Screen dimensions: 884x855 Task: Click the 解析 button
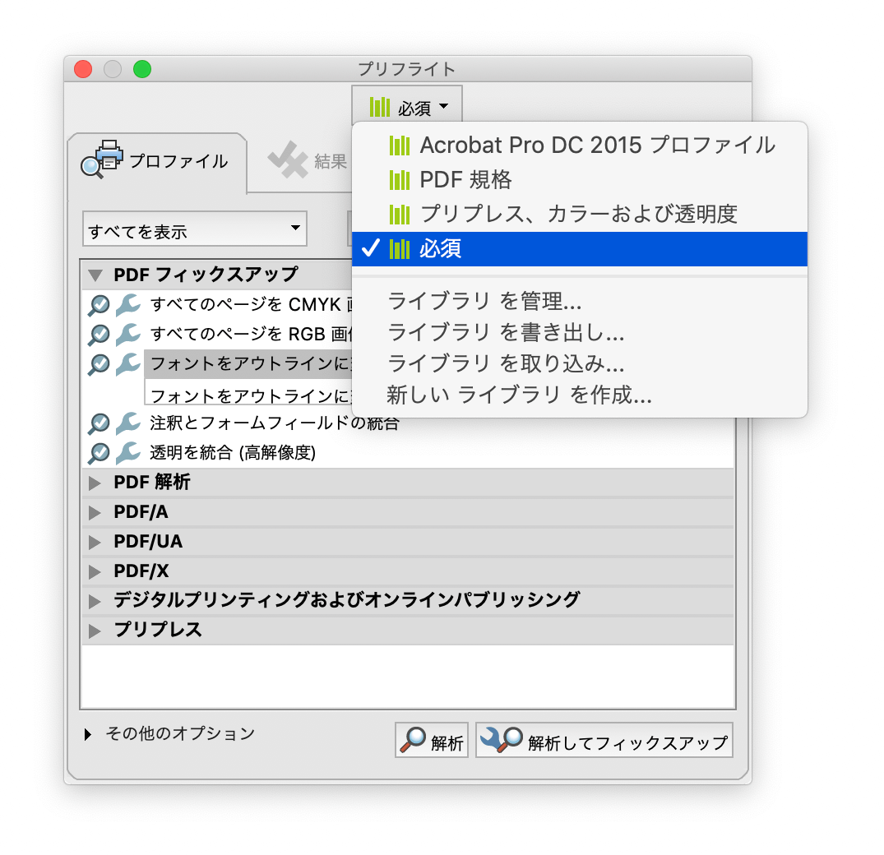pos(432,740)
